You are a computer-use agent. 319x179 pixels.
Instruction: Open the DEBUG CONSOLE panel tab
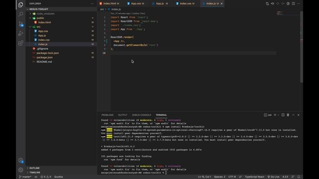click(x=142, y=115)
